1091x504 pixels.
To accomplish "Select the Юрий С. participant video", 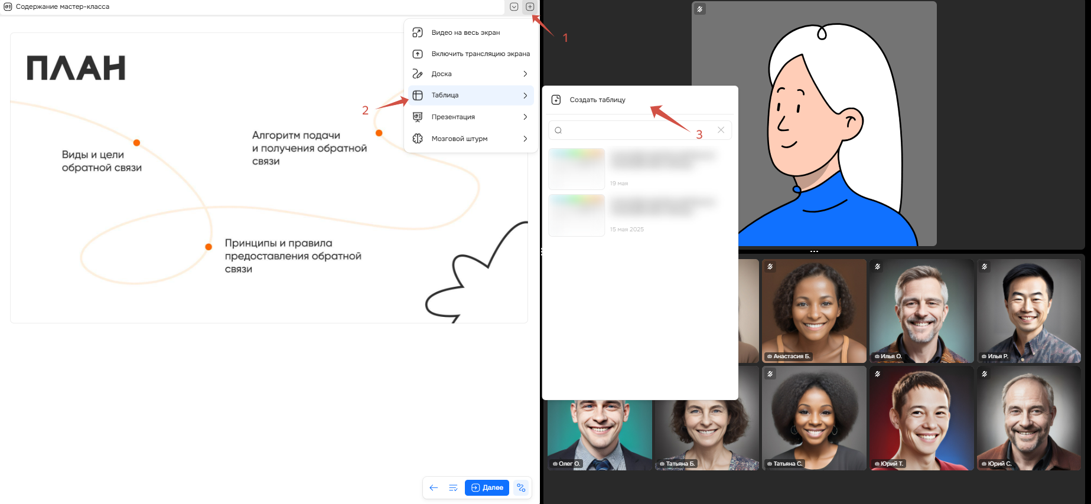I will click(1029, 418).
